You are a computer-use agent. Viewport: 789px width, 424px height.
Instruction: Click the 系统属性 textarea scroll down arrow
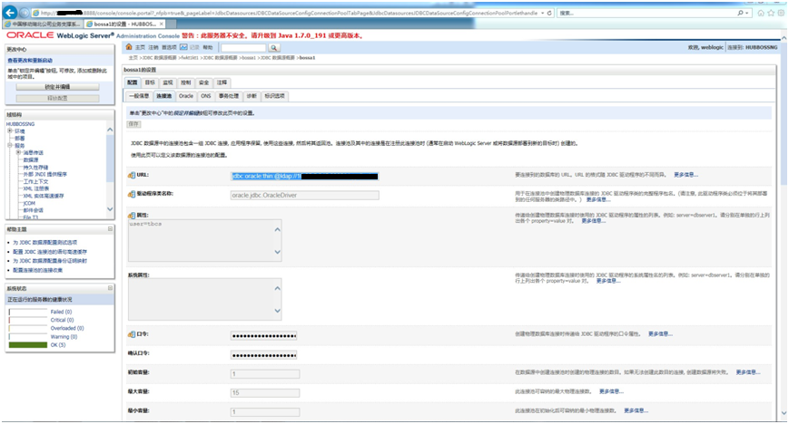point(277,311)
